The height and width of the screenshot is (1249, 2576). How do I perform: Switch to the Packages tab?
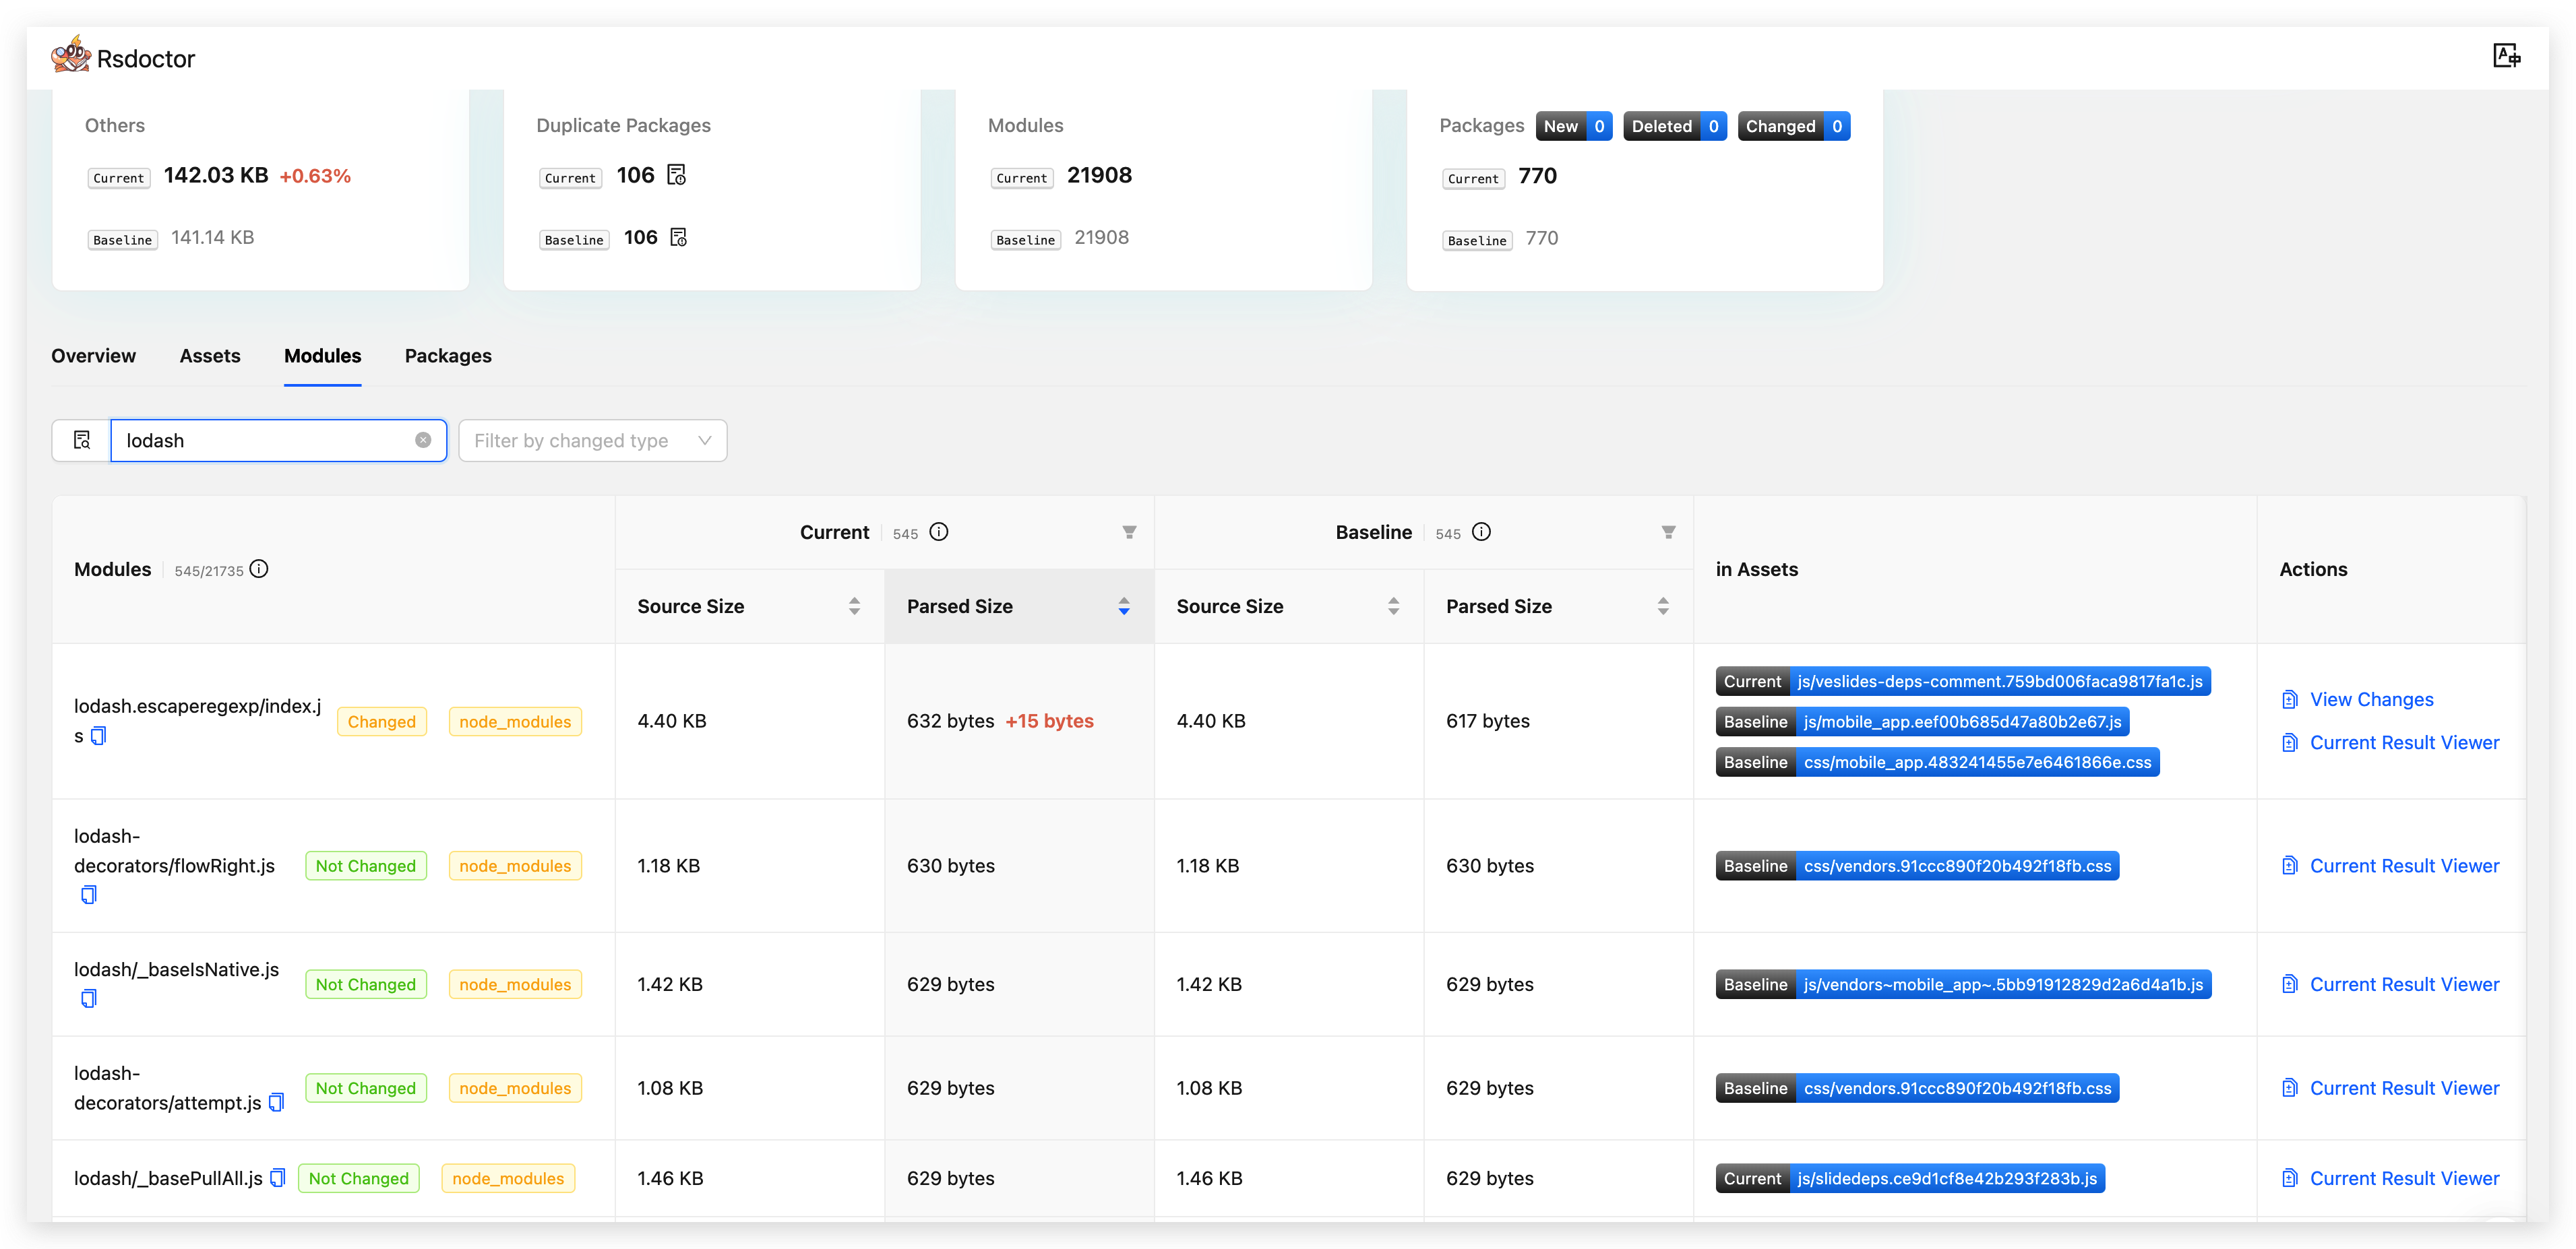[x=448, y=356]
